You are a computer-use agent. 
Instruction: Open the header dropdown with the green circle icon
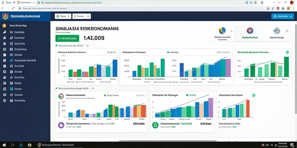[63, 16]
